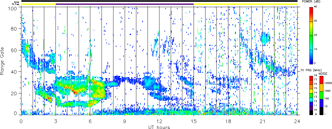Click the TX FRQ legend value "14"
Viewport: 332px width, 129px height.
(316, 93)
